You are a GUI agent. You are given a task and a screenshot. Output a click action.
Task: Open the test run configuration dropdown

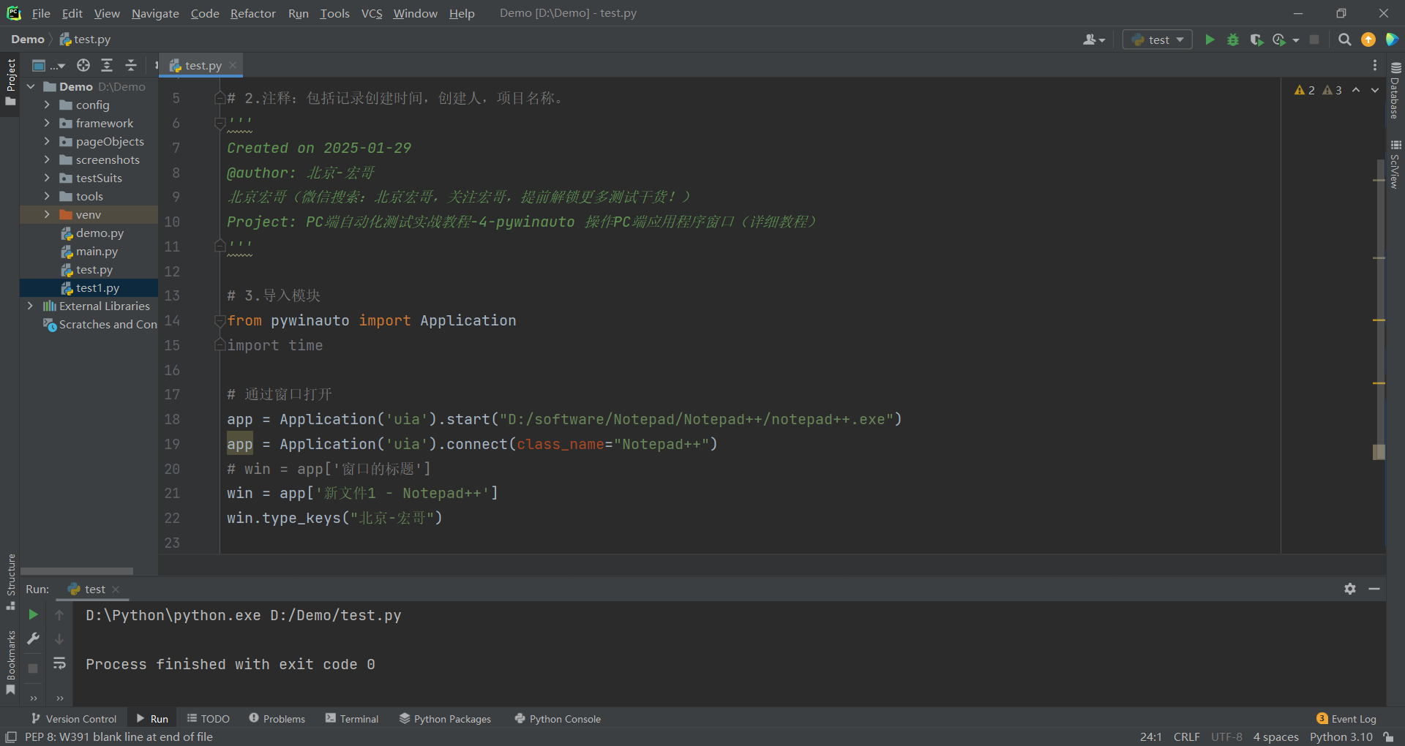[1158, 39]
